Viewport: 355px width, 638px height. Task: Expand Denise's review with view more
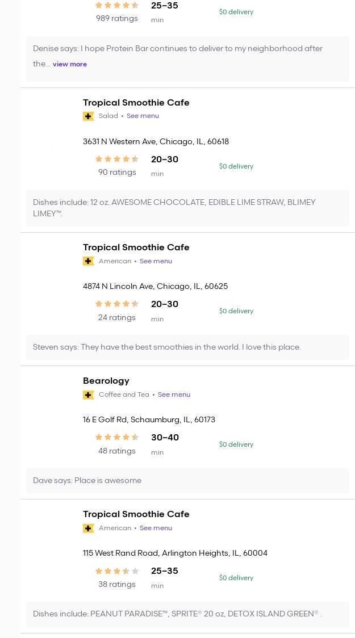(x=70, y=64)
